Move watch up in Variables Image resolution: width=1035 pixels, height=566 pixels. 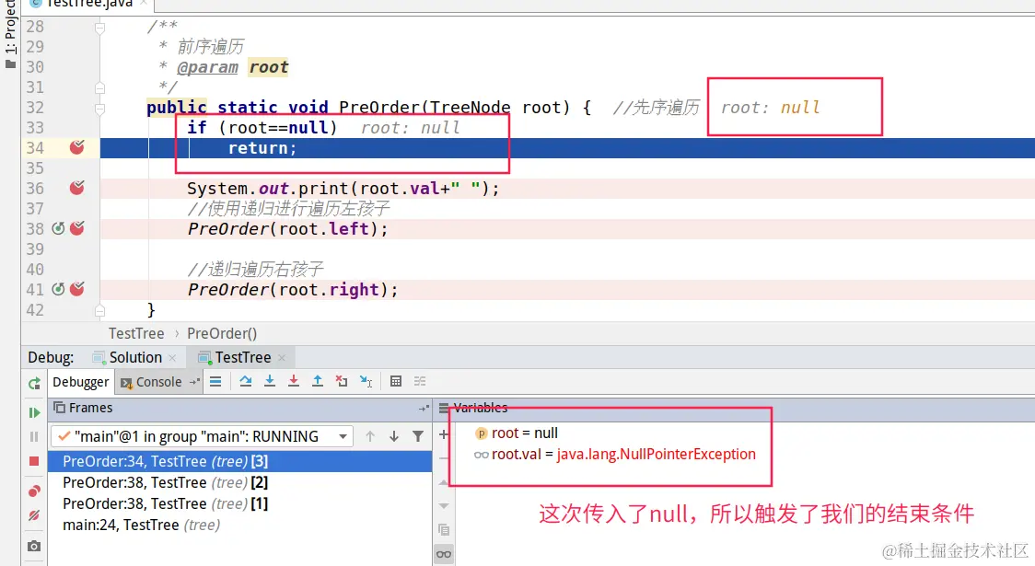point(444,482)
